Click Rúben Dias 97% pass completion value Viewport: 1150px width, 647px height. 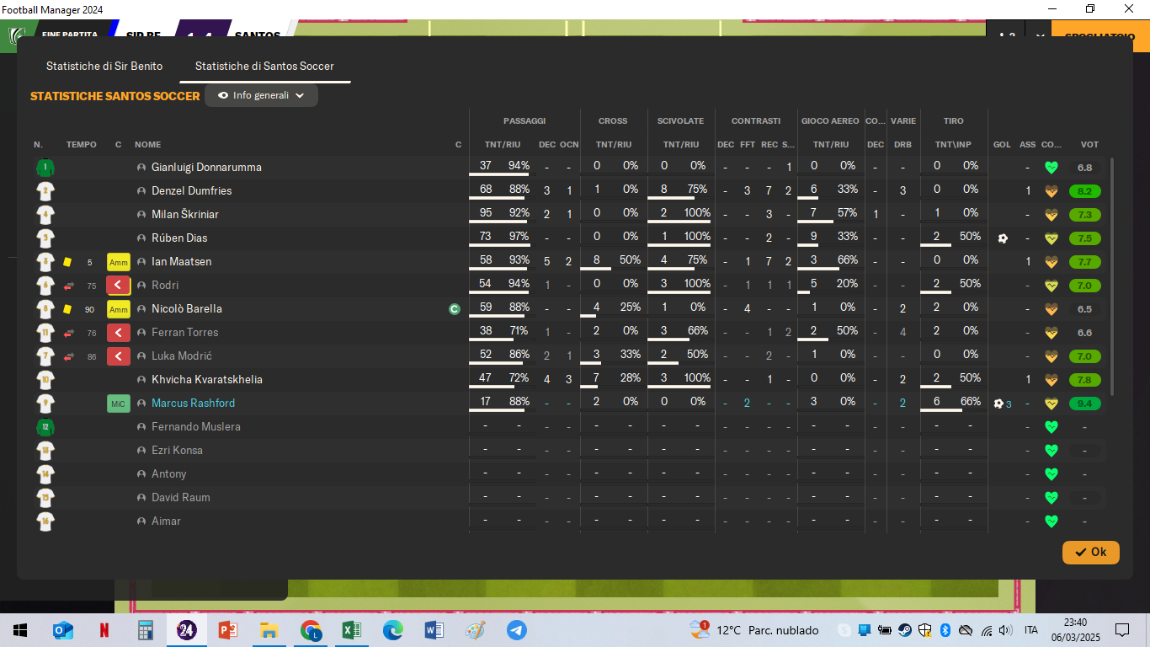[519, 237]
